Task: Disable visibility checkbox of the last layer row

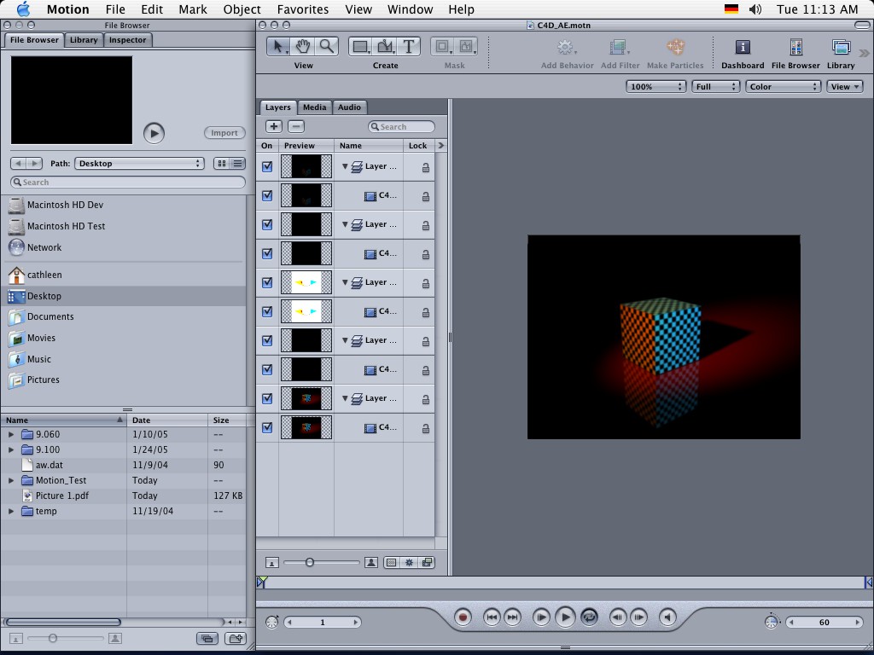Action: click(x=267, y=428)
